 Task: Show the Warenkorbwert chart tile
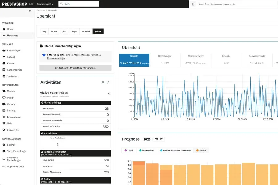[196, 60]
